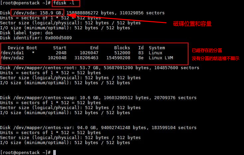The width and height of the screenshot is (244, 155).
Task: Click the Blocks column header
Action: click(122, 48)
